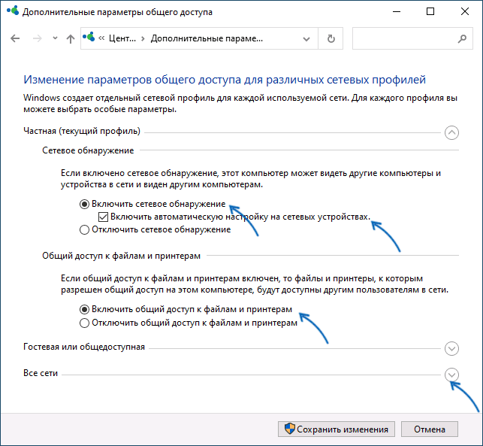Expand the Все сети section

(451, 375)
